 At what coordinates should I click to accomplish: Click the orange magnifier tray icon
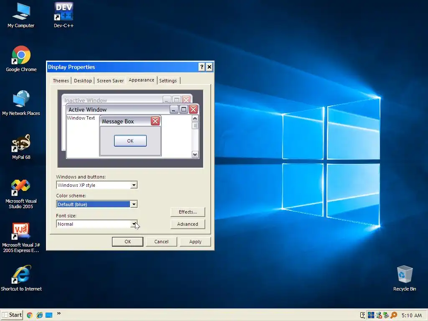pyautogui.click(x=394, y=315)
